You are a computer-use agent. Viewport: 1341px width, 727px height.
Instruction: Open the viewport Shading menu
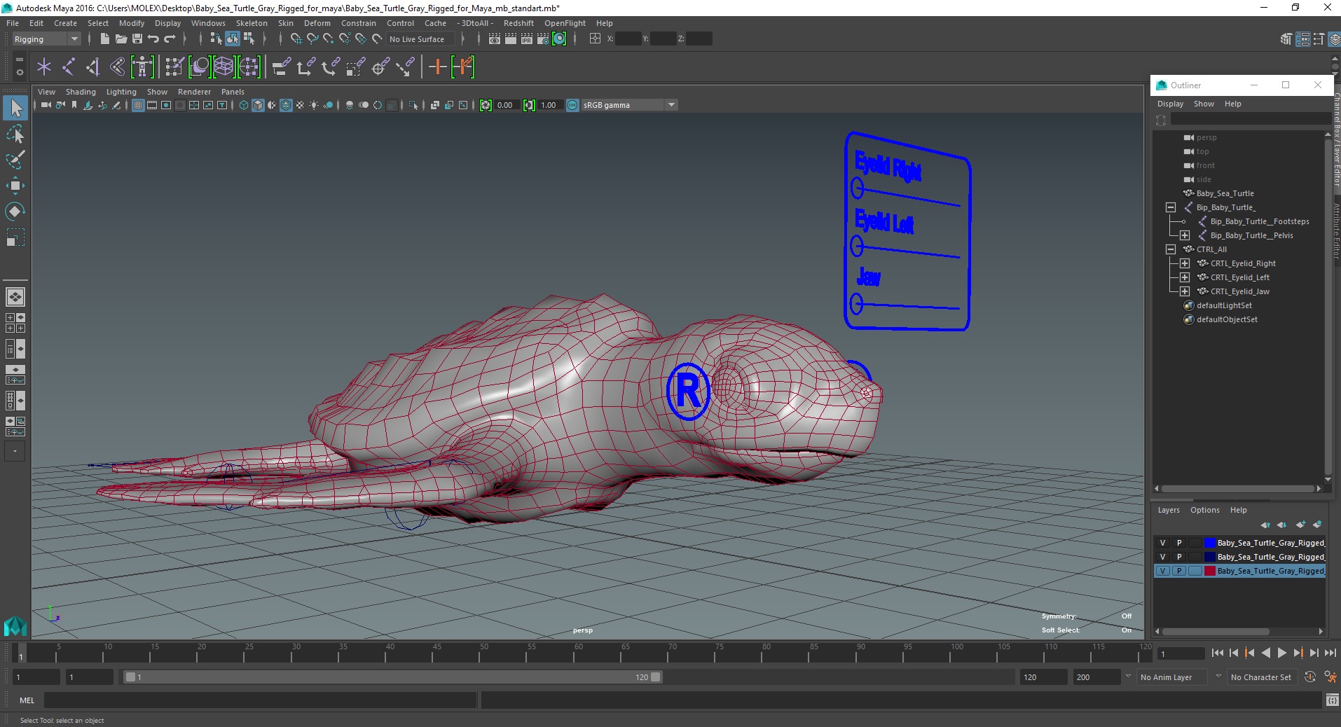(81, 92)
